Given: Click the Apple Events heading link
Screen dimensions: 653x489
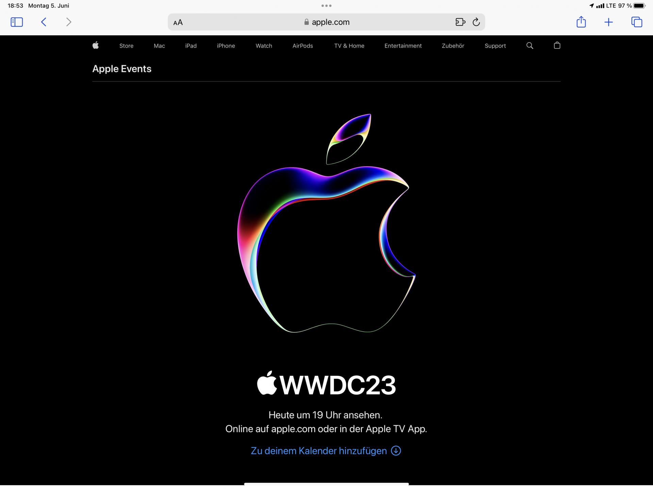Looking at the screenshot, I should point(122,69).
